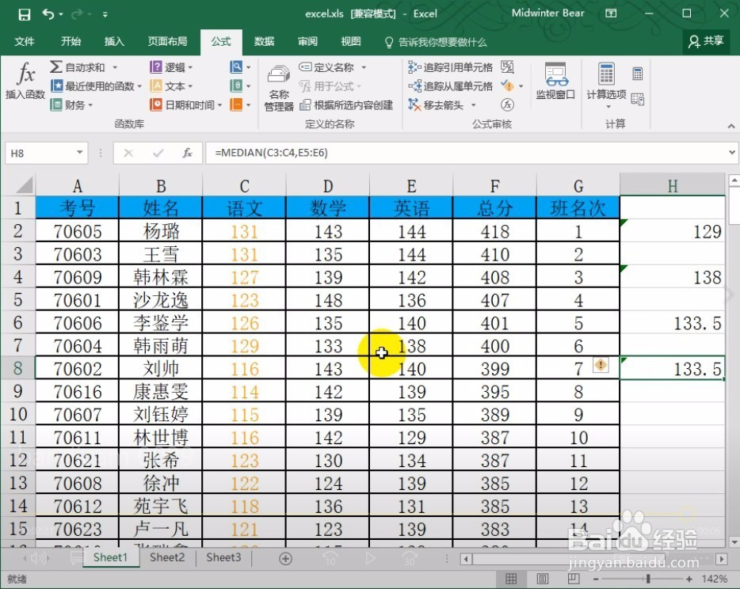This screenshot has width=740, height=589.
Task: Open the Logical functions icon
Action: [x=156, y=67]
